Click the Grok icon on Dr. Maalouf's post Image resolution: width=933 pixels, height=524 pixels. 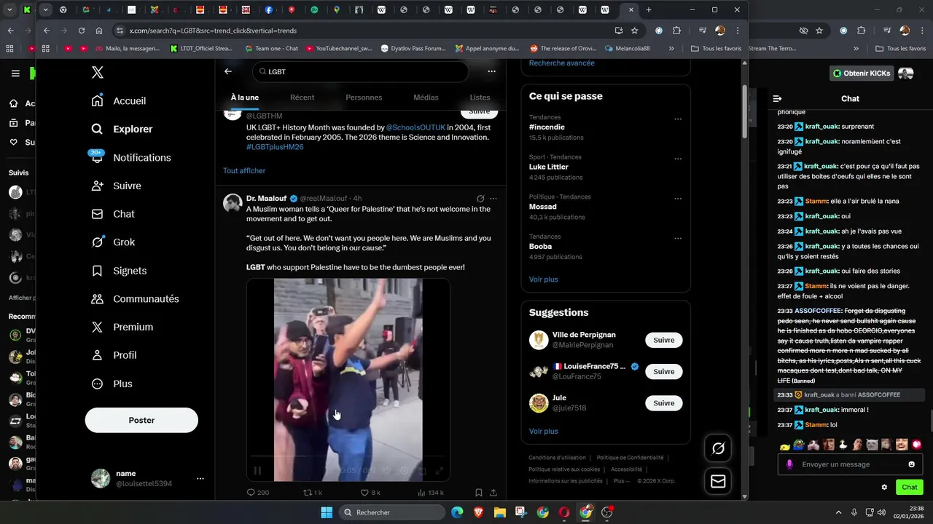(480, 198)
